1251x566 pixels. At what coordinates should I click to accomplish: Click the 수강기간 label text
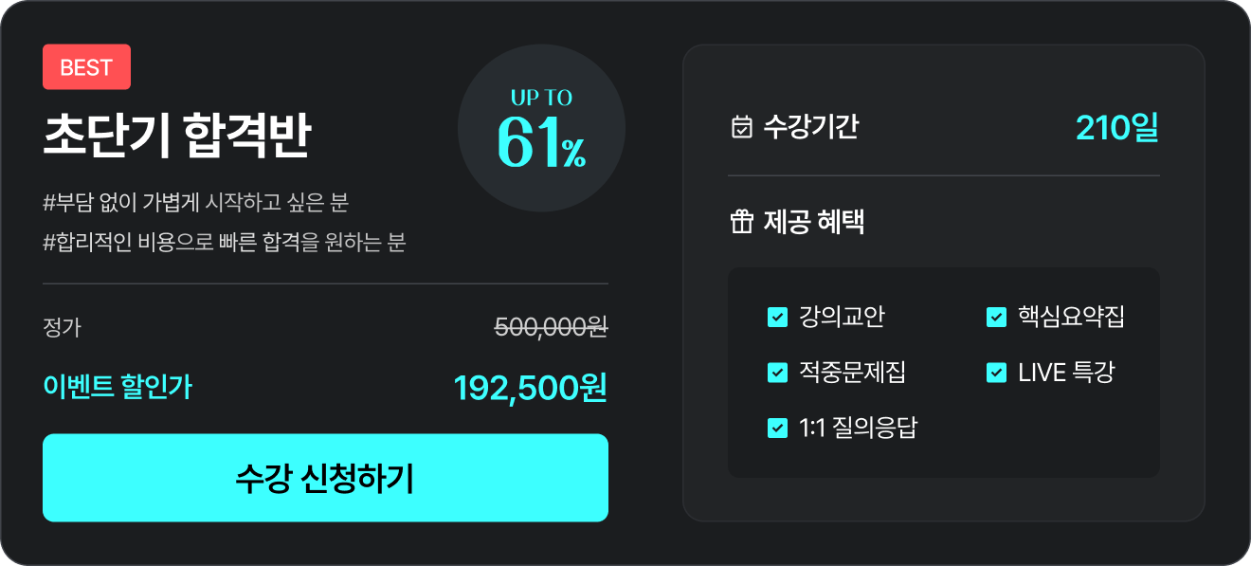[811, 127]
